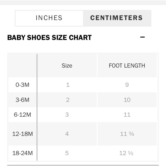166x166 pixels.
Task: Click size 1 in the Size column
Action: coord(68,85)
